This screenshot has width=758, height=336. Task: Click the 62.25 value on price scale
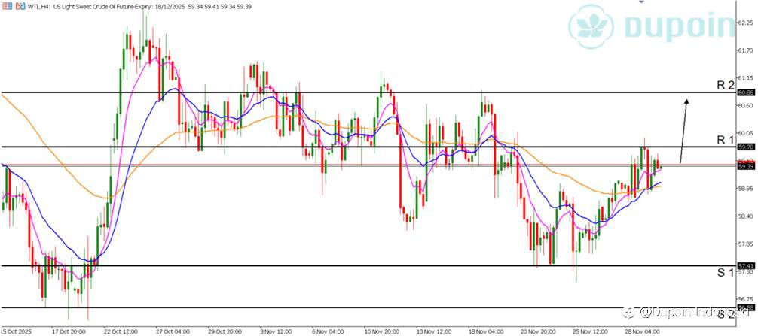click(x=745, y=23)
